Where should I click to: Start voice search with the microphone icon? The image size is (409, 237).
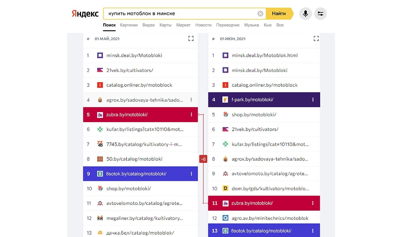305,14
